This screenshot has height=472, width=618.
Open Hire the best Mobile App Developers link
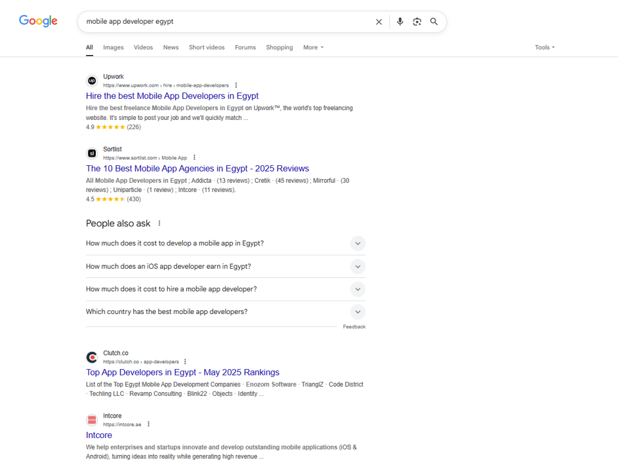click(173, 96)
